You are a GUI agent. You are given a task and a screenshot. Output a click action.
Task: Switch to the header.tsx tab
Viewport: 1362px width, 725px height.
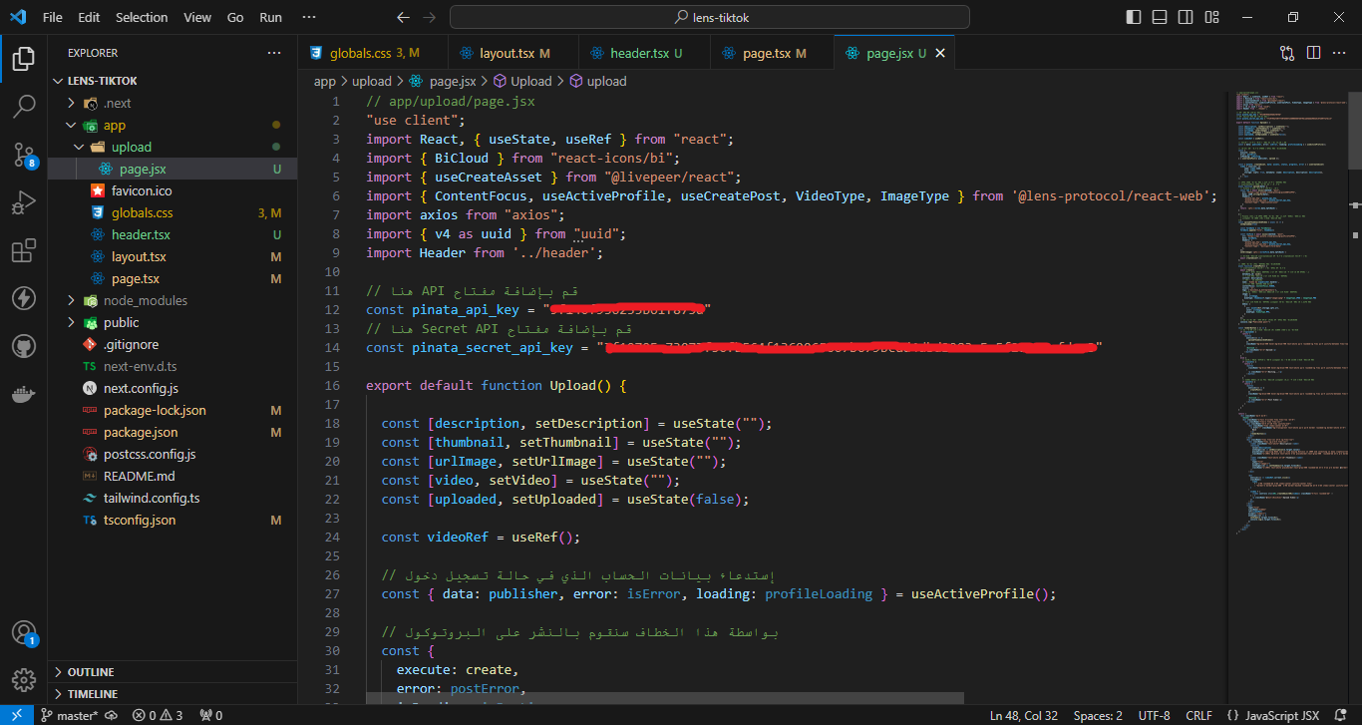pyautogui.click(x=639, y=53)
